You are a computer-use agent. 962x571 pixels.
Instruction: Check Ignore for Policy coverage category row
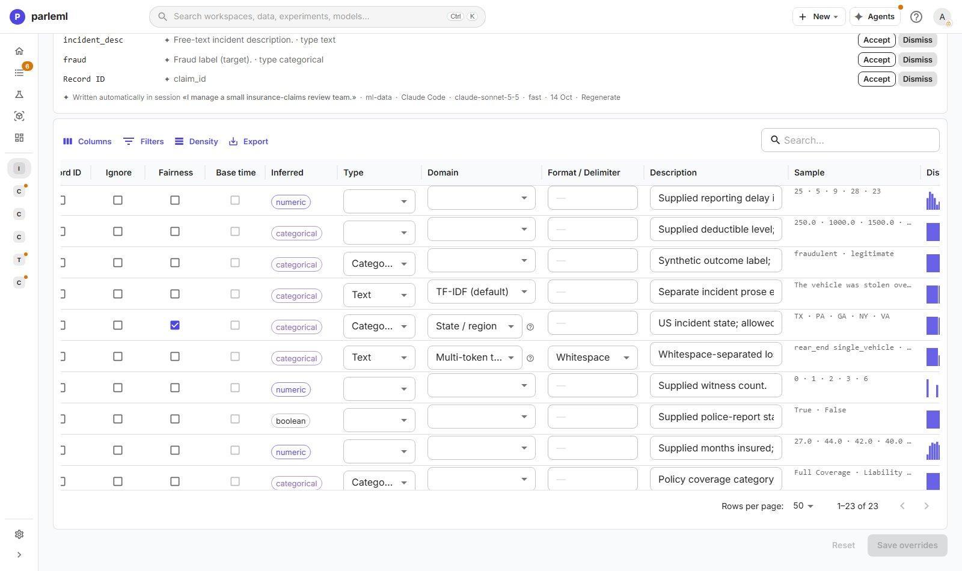click(118, 481)
